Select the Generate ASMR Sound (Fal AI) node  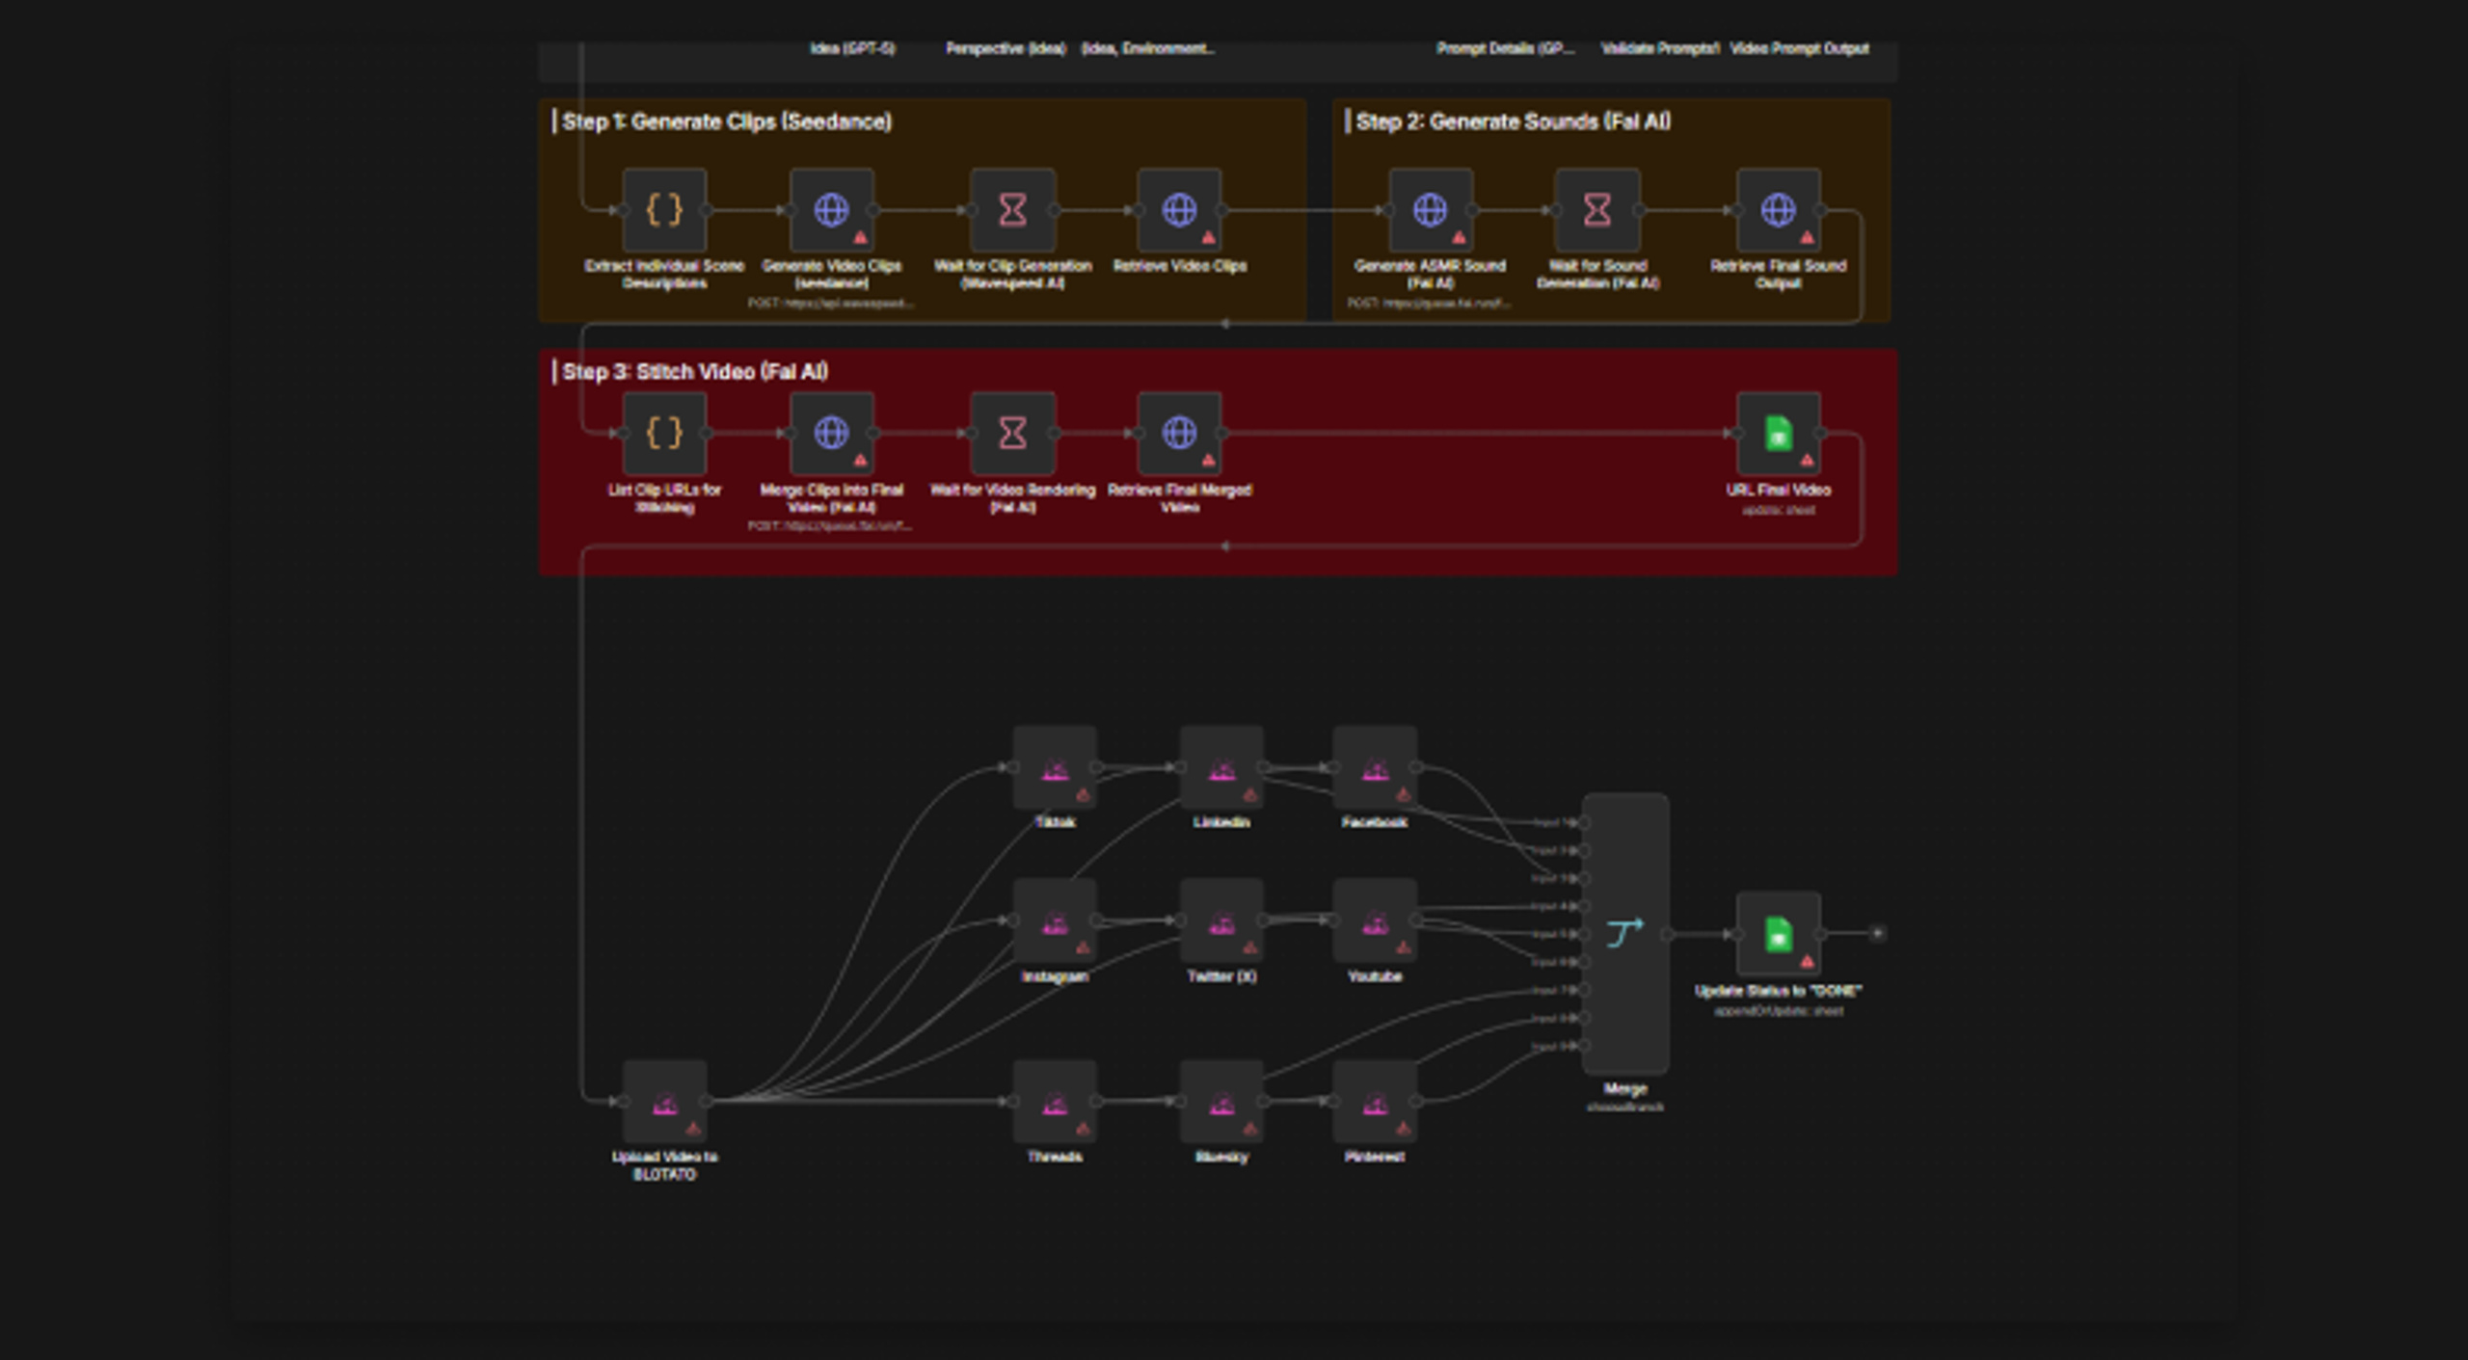(1431, 210)
